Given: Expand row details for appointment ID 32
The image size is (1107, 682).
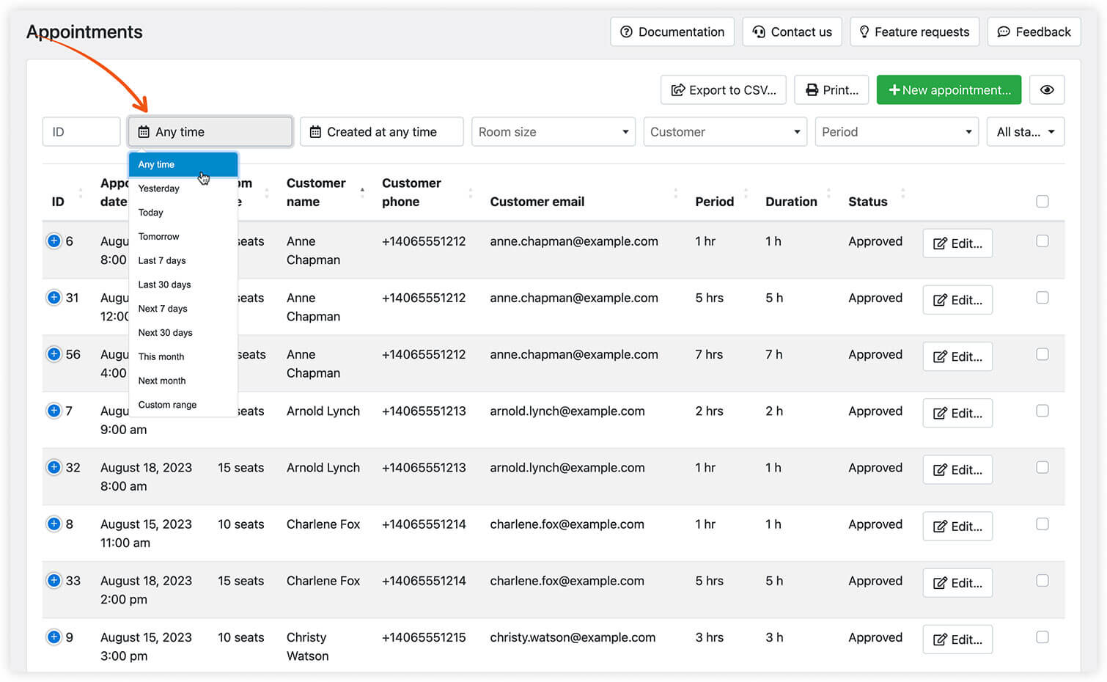Looking at the screenshot, I should (x=54, y=467).
